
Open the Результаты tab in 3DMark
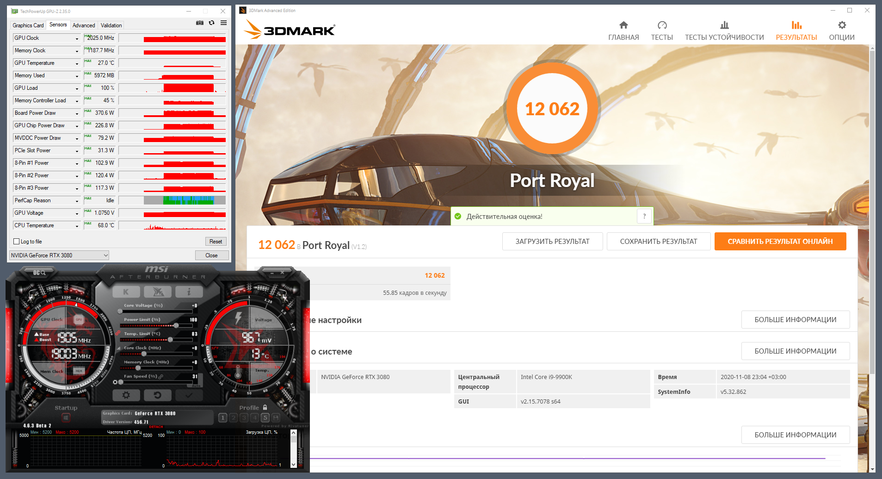[796, 31]
